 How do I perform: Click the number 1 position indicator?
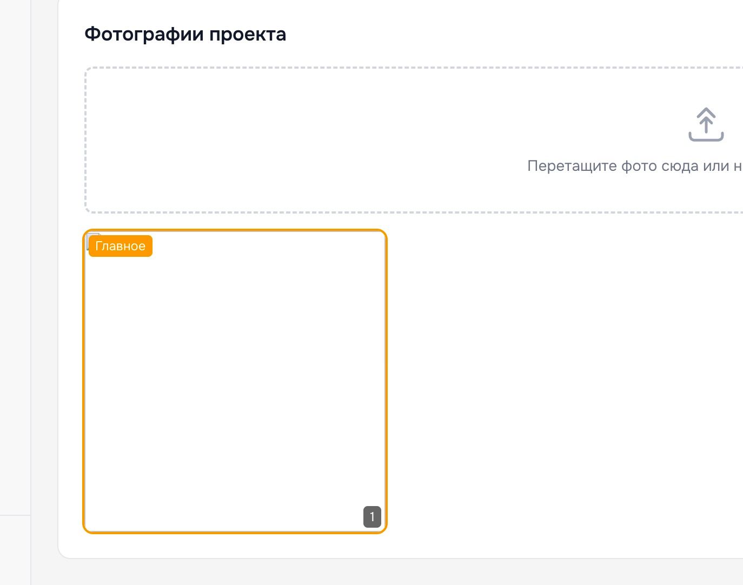click(372, 516)
